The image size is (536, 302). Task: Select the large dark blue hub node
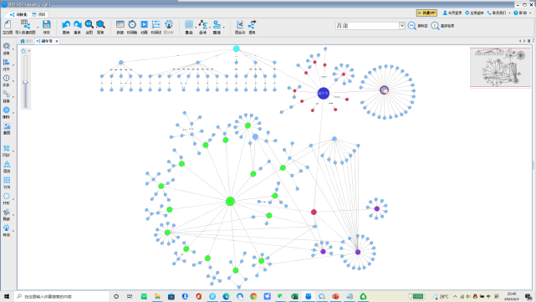point(323,93)
